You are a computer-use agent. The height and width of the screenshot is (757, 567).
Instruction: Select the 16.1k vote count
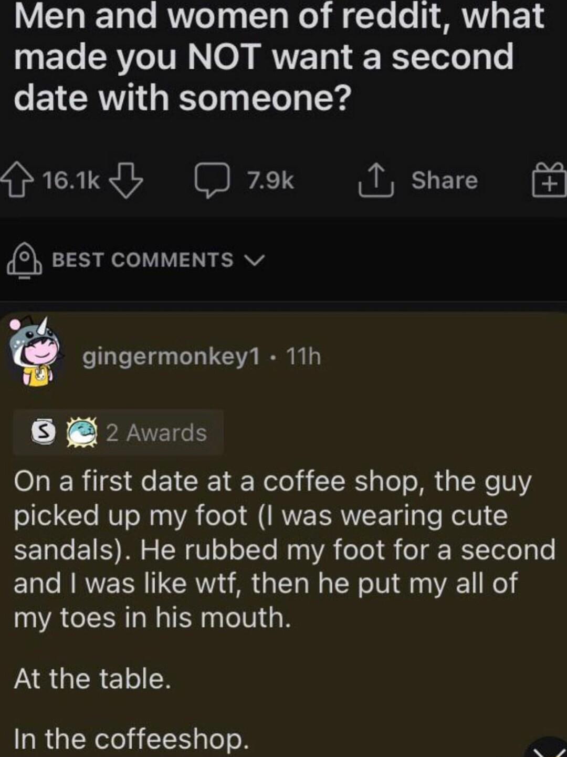pos(70,180)
